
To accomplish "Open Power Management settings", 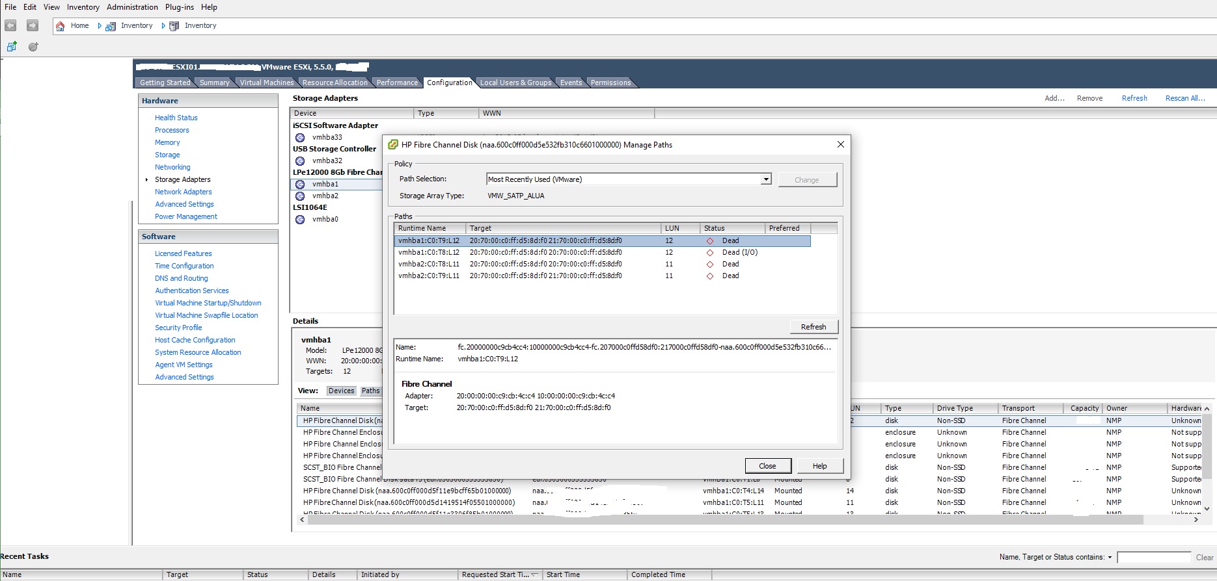I will click(186, 216).
